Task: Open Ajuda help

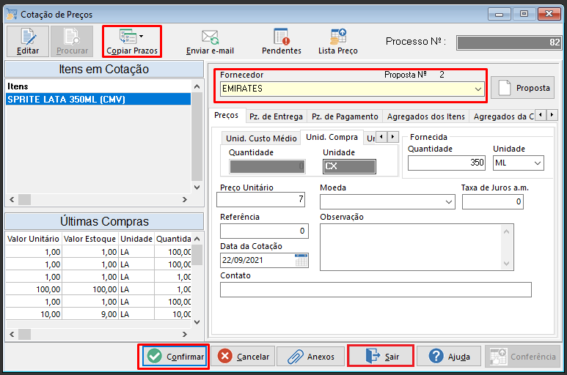Action: (449, 357)
